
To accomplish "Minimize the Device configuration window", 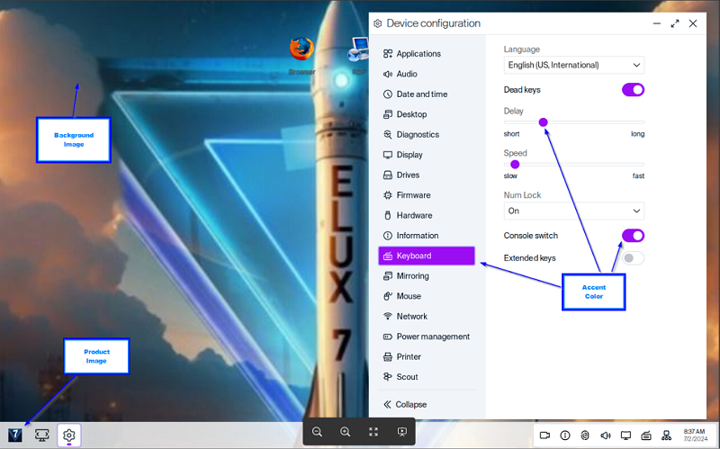I will point(657,23).
